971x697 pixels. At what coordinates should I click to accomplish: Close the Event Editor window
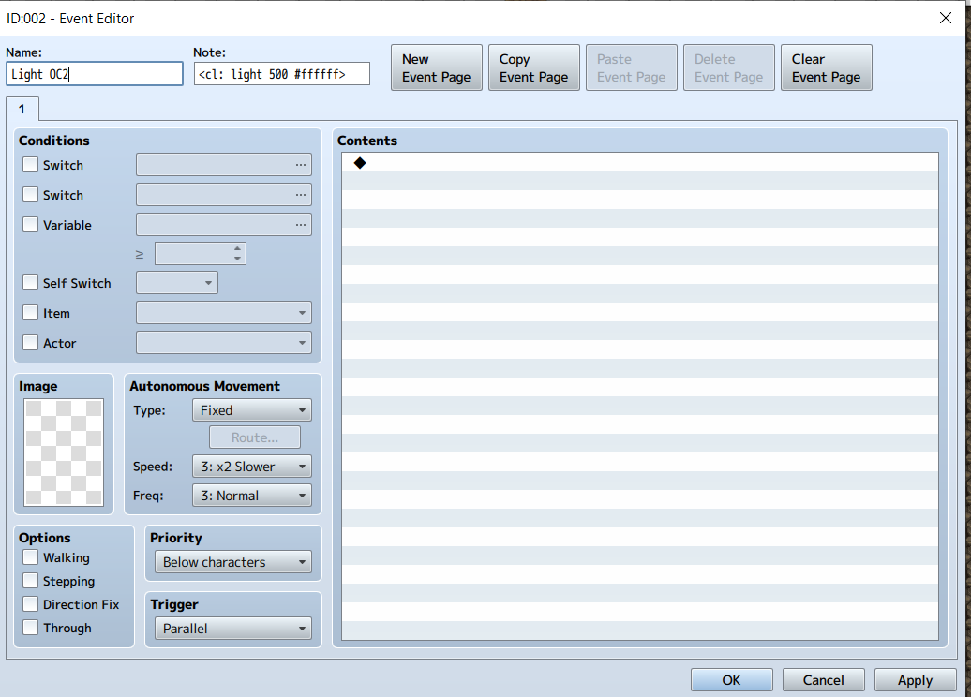point(946,18)
